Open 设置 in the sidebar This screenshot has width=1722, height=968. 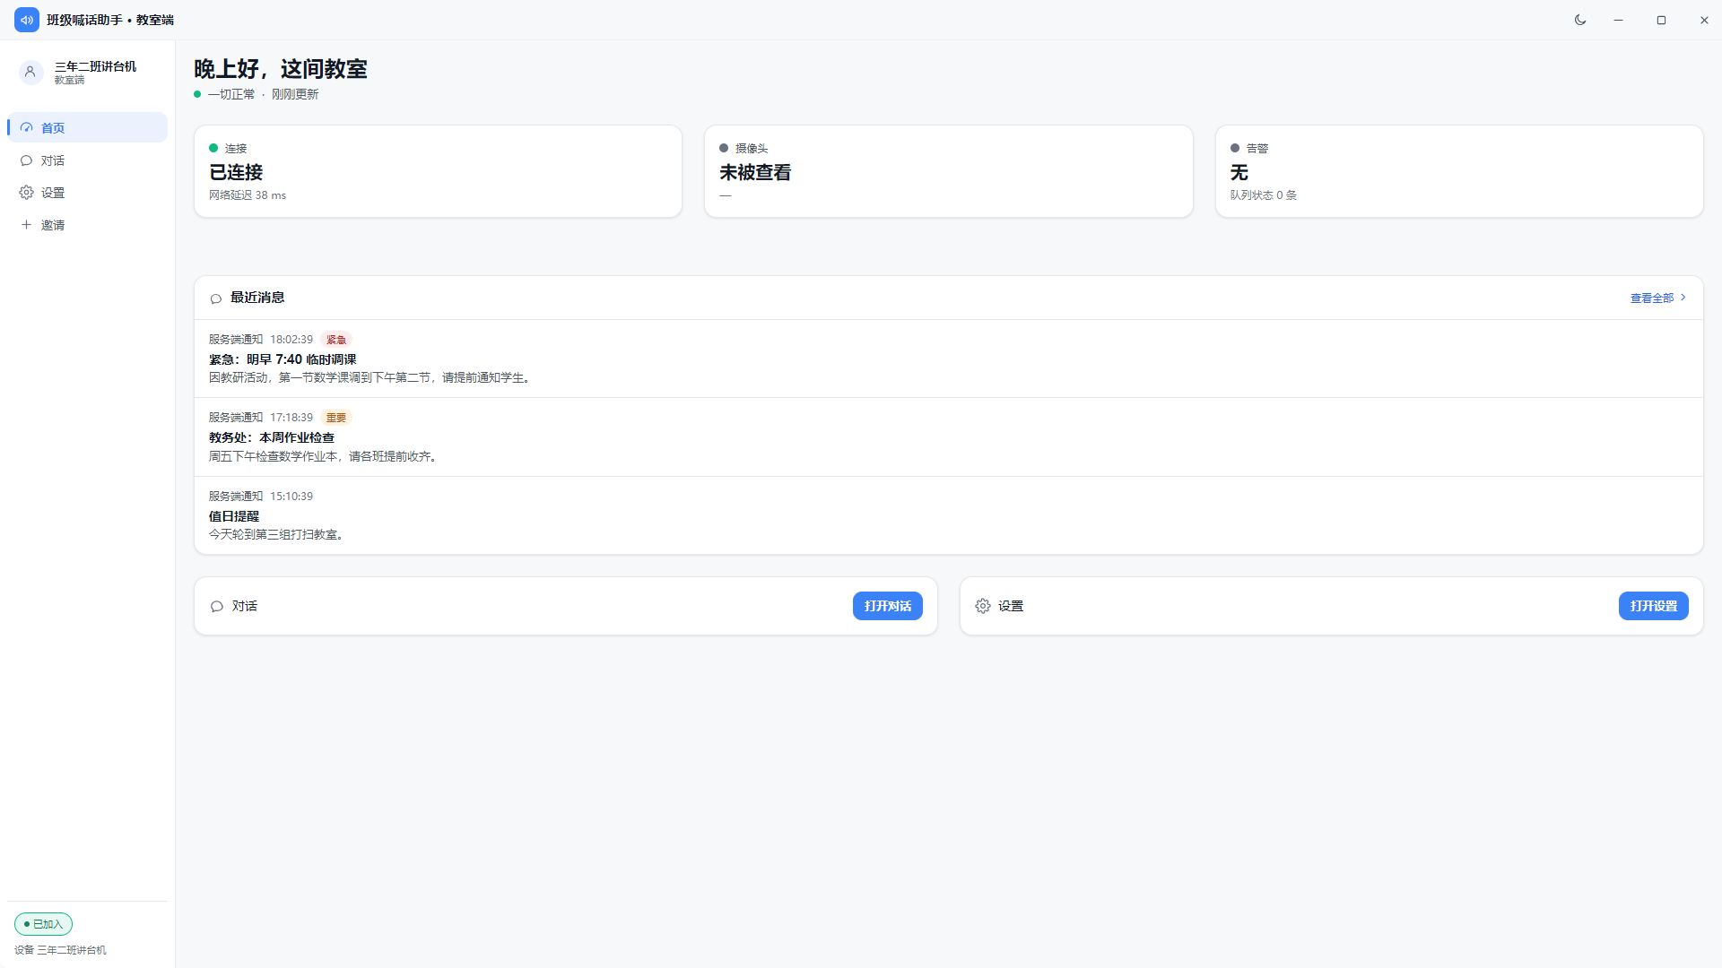[x=88, y=193]
